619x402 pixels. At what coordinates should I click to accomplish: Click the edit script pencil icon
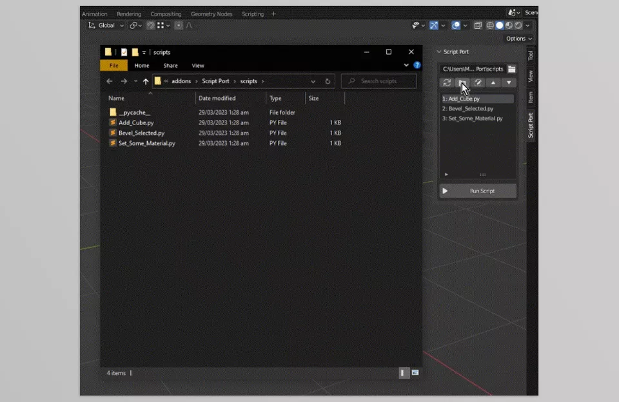[x=478, y=82]
